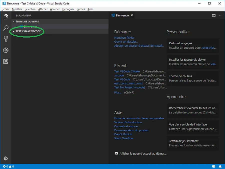Open the Fichier menu
This screenshot has height=169, width=225.
pos(5,9)
